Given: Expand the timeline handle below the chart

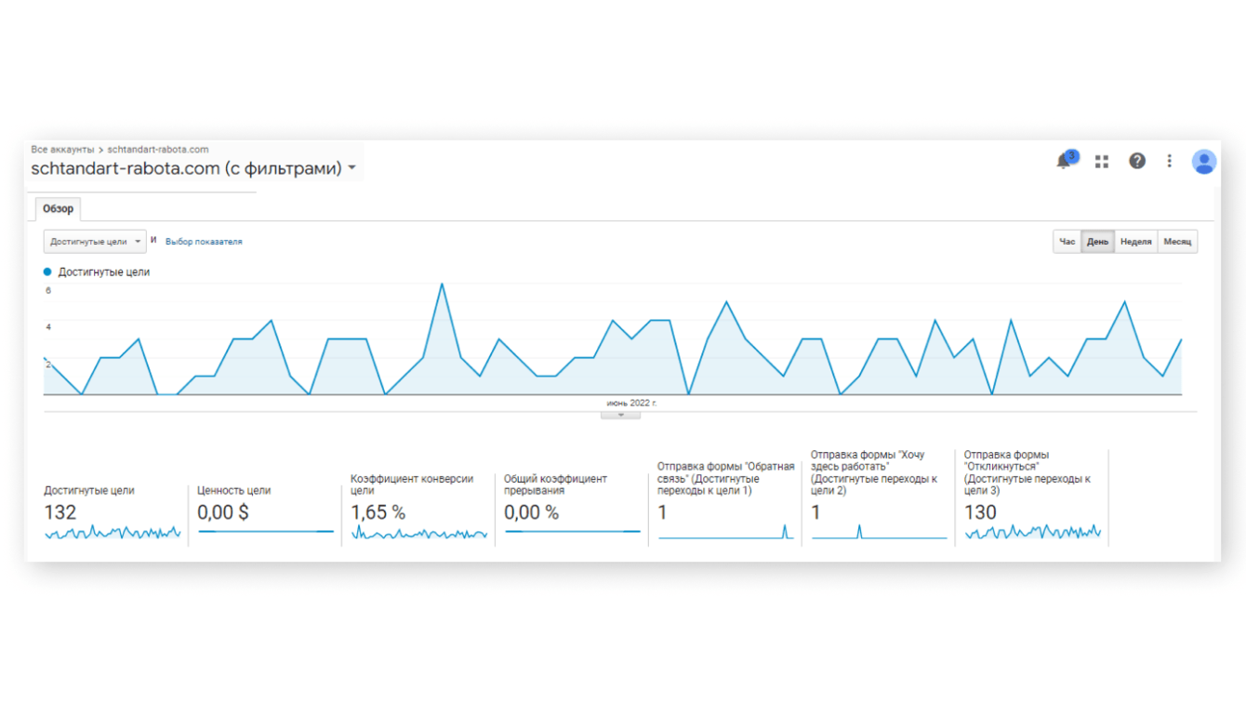Looking at the screenshot, I should (620, 415).
